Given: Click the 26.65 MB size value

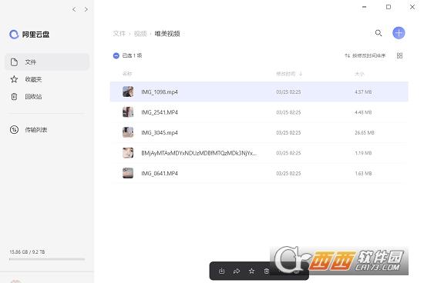Looking at the screenshot, I should click(365, 132).
